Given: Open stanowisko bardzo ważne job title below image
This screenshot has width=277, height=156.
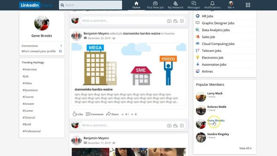Looking at the screenshot, I should [x=93, y=89].
